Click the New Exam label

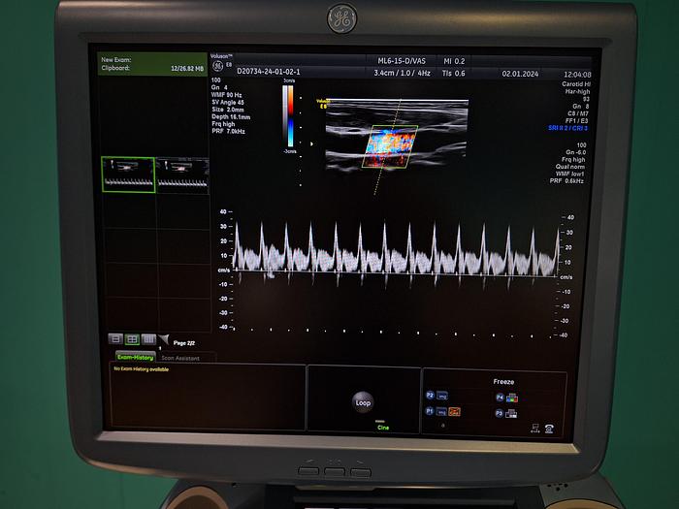coord(116,60)
